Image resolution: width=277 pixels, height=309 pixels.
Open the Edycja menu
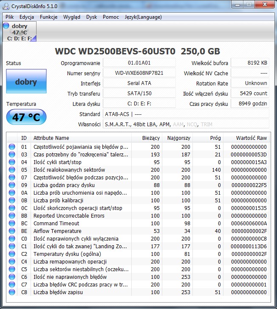[x=27, y=17]
